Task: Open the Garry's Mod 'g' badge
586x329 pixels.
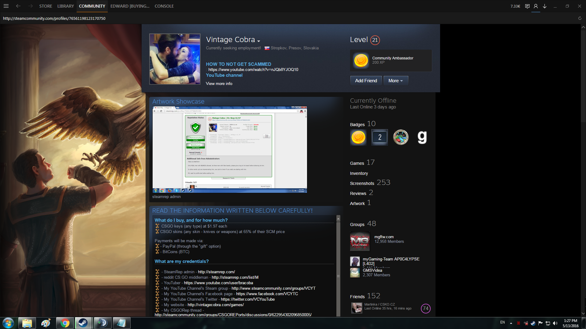Action: point(422,137)
